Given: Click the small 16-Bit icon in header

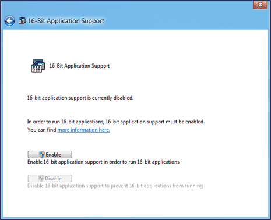Looking at the screenshot, I should [22, 20].
